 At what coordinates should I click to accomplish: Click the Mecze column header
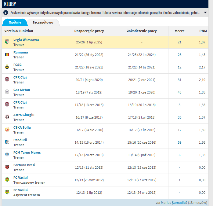(179, 31)
